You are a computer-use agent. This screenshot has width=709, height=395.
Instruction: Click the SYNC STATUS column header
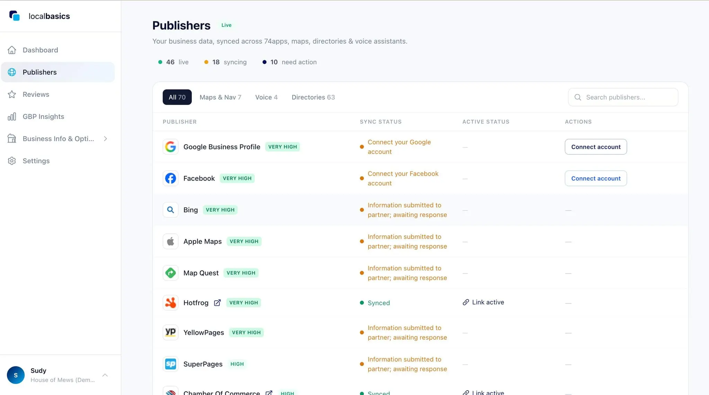coord(381,122)
